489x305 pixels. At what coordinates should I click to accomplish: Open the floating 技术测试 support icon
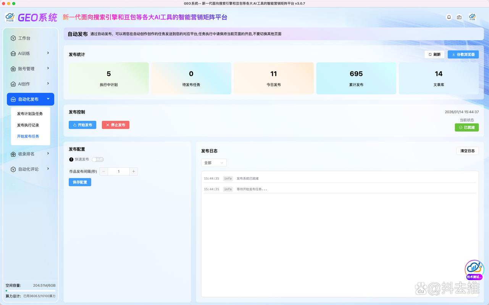(x=474, y=270)
